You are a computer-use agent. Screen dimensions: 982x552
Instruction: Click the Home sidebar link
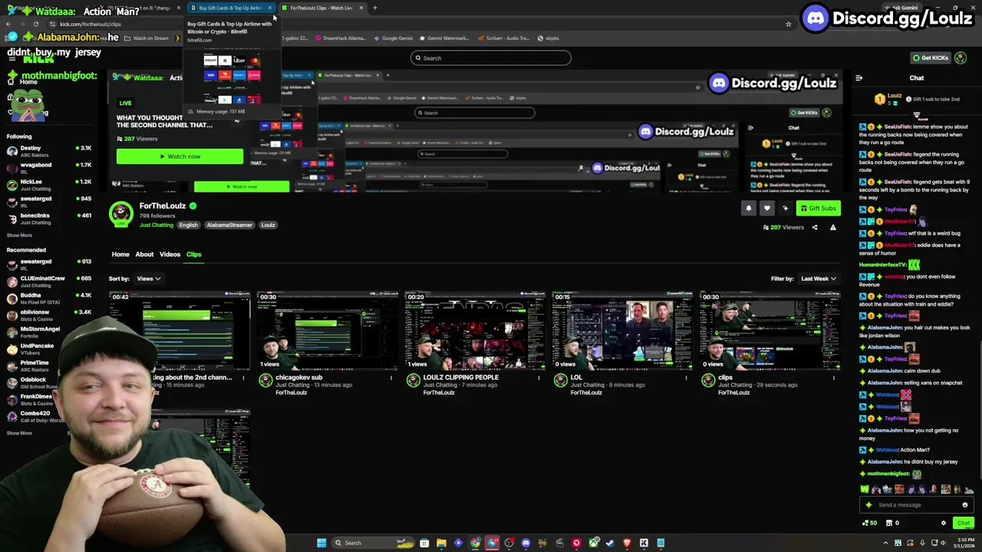click(23, 82)
